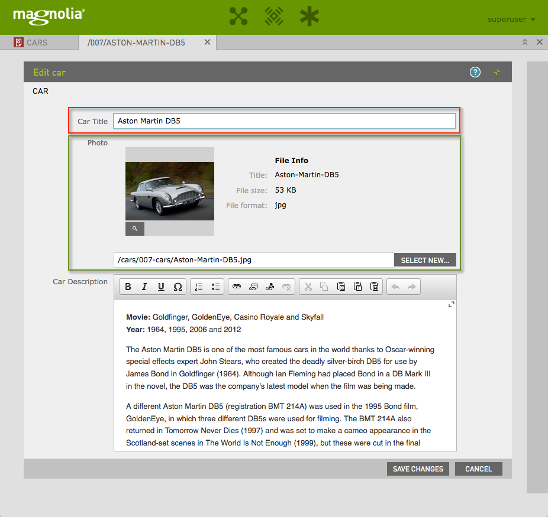Viewport: 548px width, 517px height.
Task: Click into the Car Title text field
Action: coord(284,121)
